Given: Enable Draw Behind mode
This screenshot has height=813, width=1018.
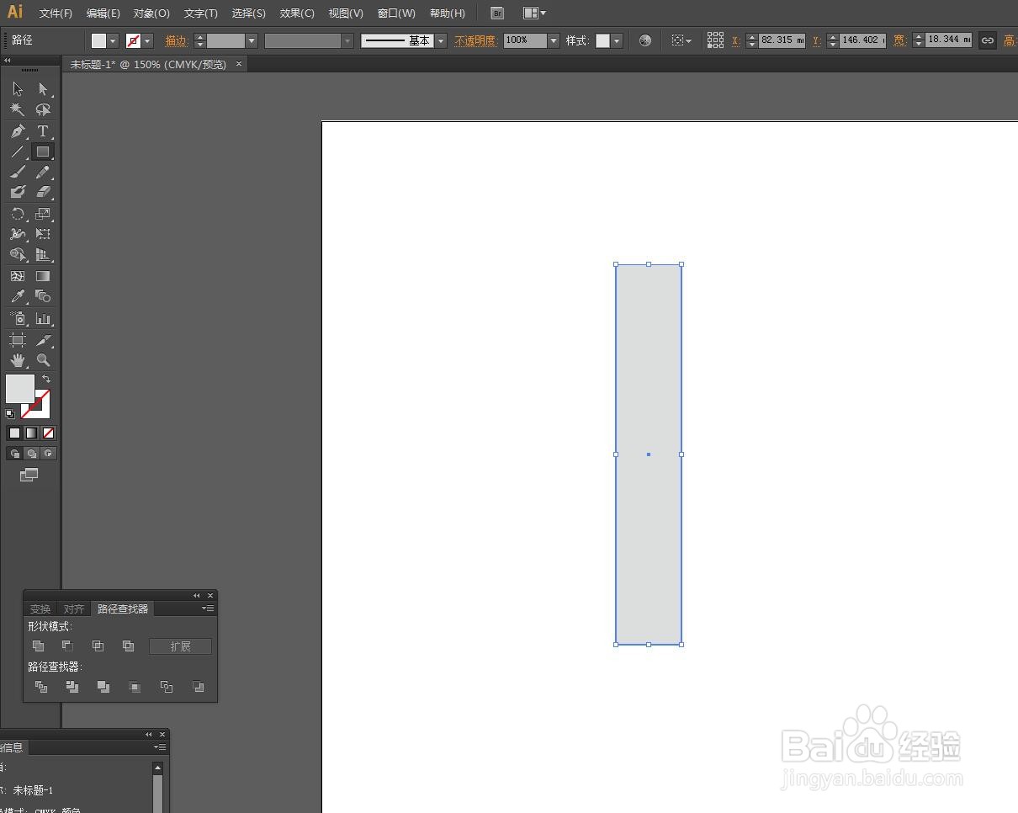Looking at the screenshot, I should click(x=31, y=454).
